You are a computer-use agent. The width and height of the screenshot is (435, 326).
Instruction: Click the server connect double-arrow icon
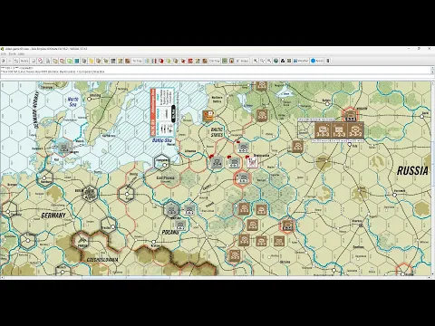pyautogui.click(x=16, y=61)
